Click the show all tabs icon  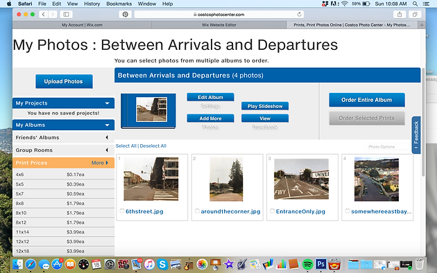click(x=415, y=15)
